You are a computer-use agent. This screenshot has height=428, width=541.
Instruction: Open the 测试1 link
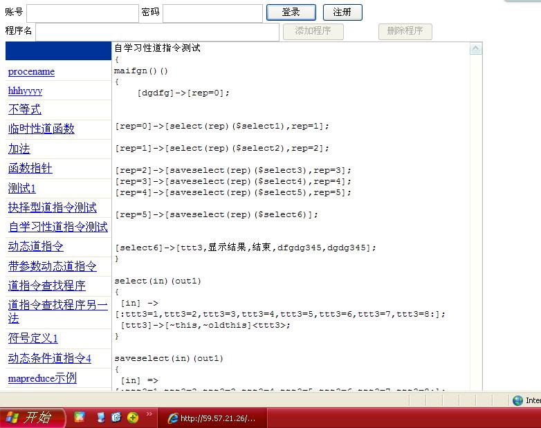(21, 188)
